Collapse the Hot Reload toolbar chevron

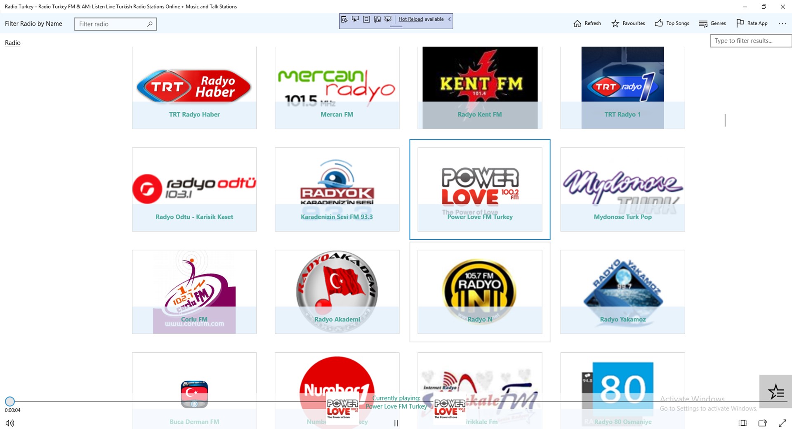click(x=449, y=19)
